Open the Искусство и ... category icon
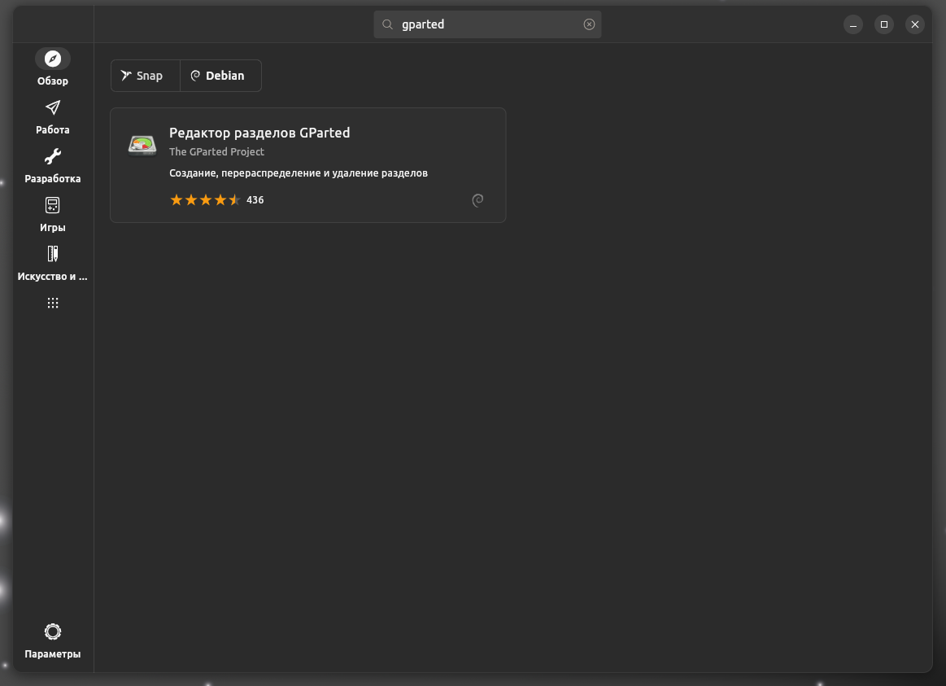This screenshot has width=946, height=686. point(53,254)
